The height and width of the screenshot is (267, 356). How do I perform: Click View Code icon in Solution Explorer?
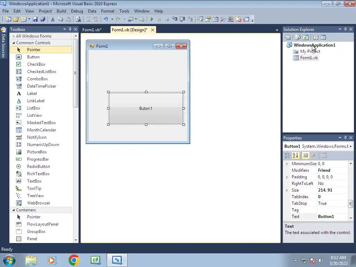pyautogui.click(x=316, y=37)
